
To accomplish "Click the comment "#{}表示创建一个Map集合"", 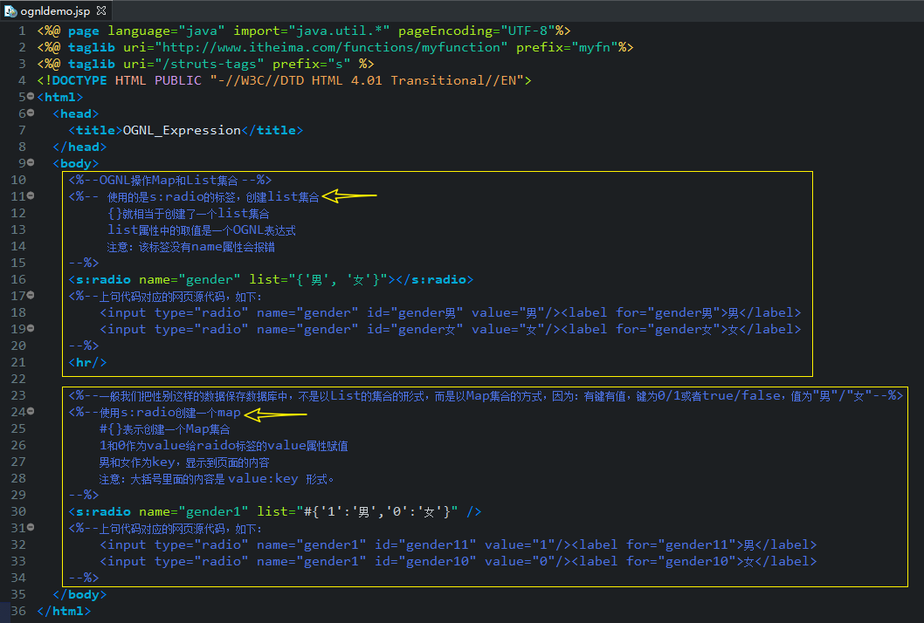I will click(x=165, y=429).
